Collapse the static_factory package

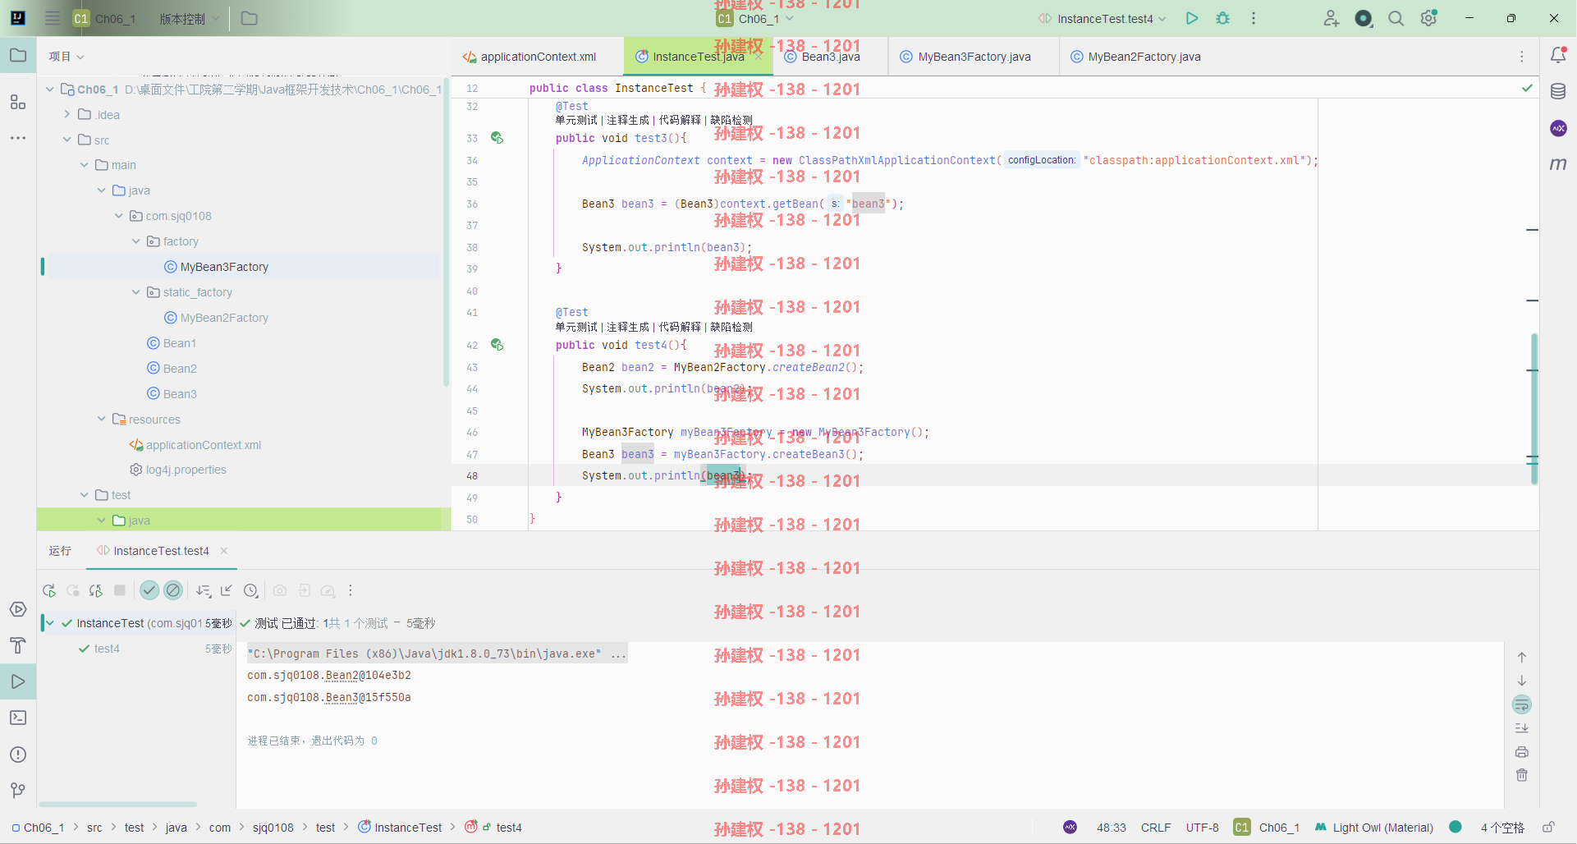[136, 292]
